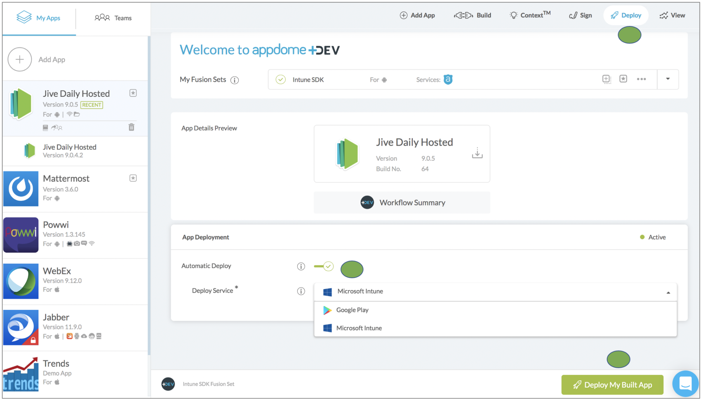Collapse the Deploy Service dropdown

pos(668,293)
